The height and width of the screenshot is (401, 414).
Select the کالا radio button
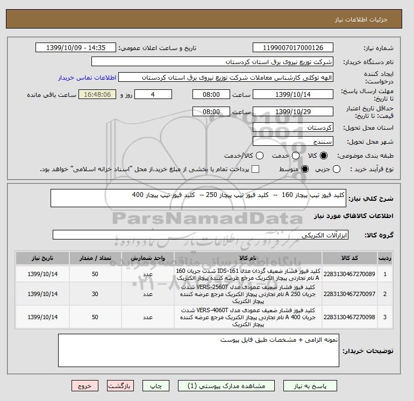point(324,156)
